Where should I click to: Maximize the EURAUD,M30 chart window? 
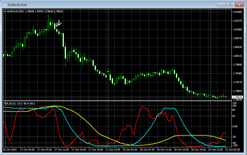pos(230,5)
